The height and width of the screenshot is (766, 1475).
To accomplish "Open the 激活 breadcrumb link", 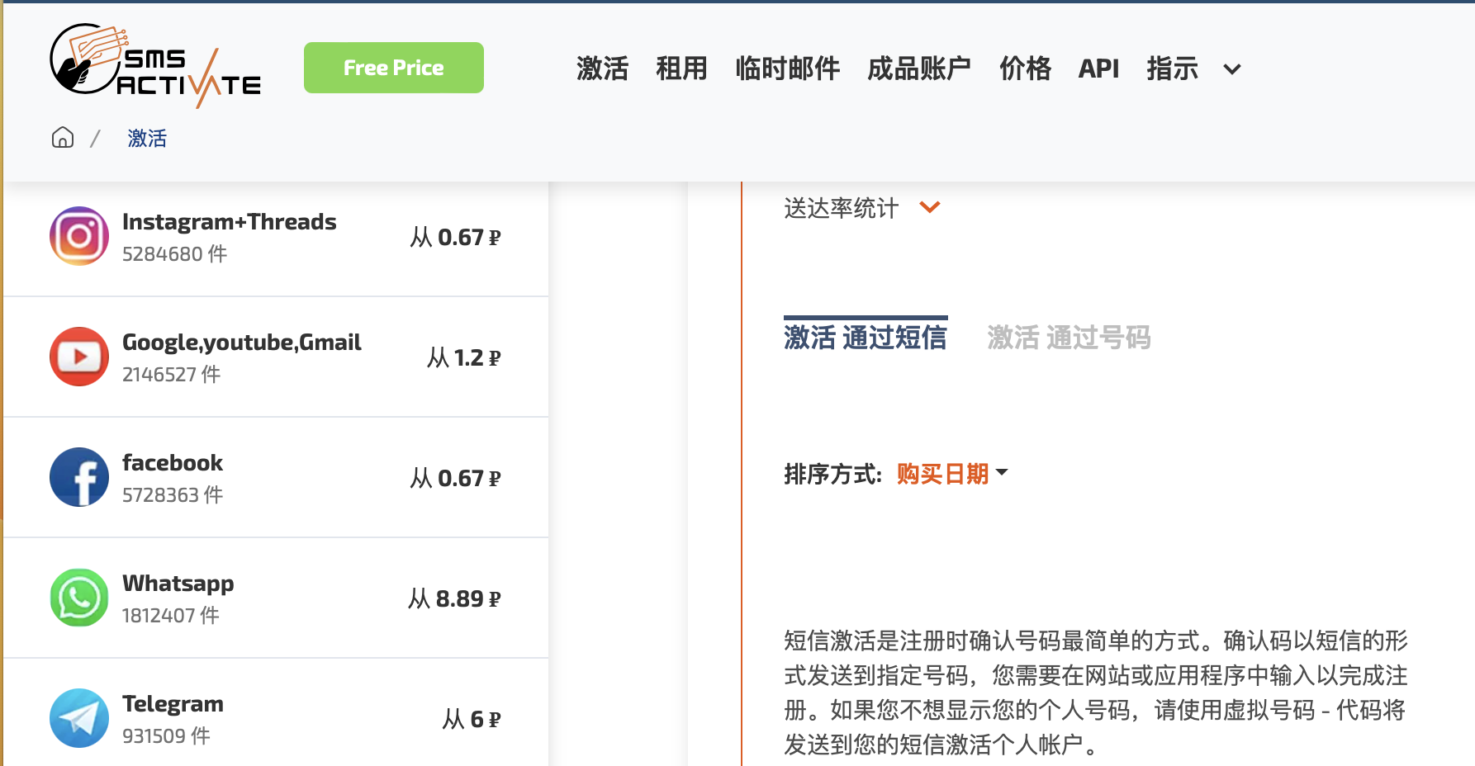I will pos(146,138).
